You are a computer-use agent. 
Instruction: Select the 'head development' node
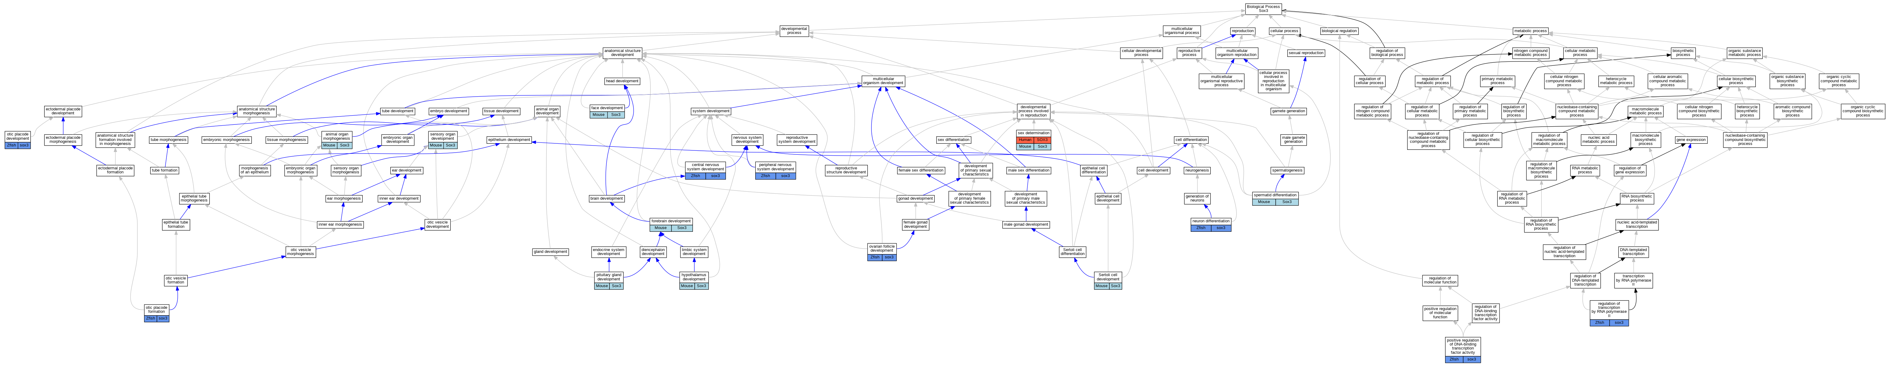click(622, 81)
